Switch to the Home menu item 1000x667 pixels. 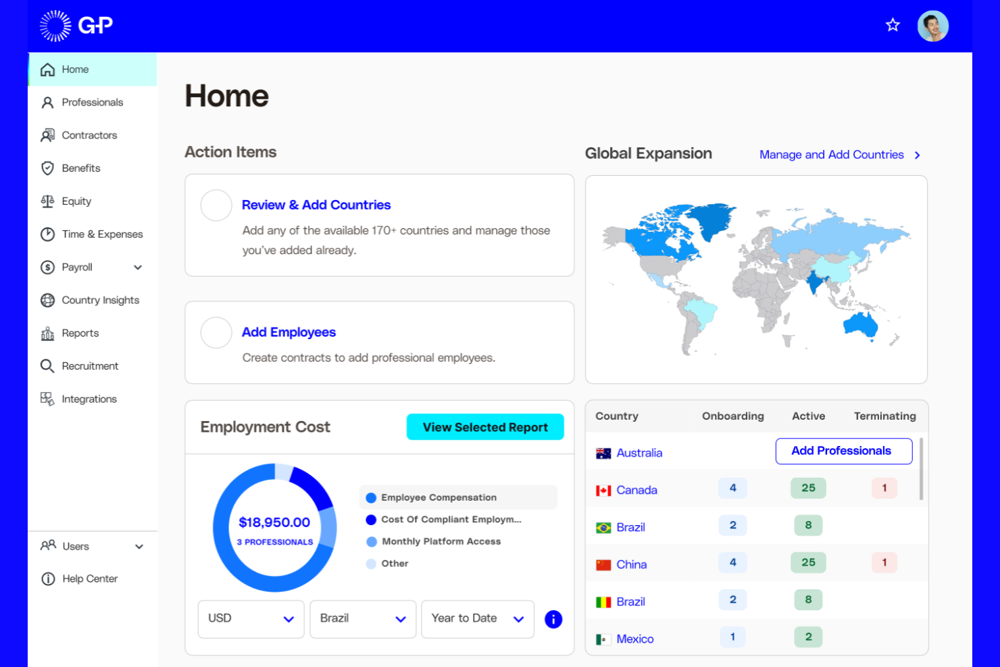[x=74, y=69]
